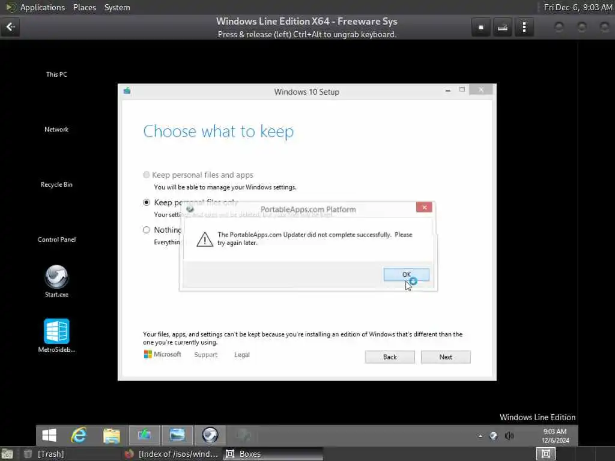Image resolution: width=615 pixels, height=461 pixels.
Task: Launch Internet Explorer from taskbar
Action: click(x=79, y=435)
